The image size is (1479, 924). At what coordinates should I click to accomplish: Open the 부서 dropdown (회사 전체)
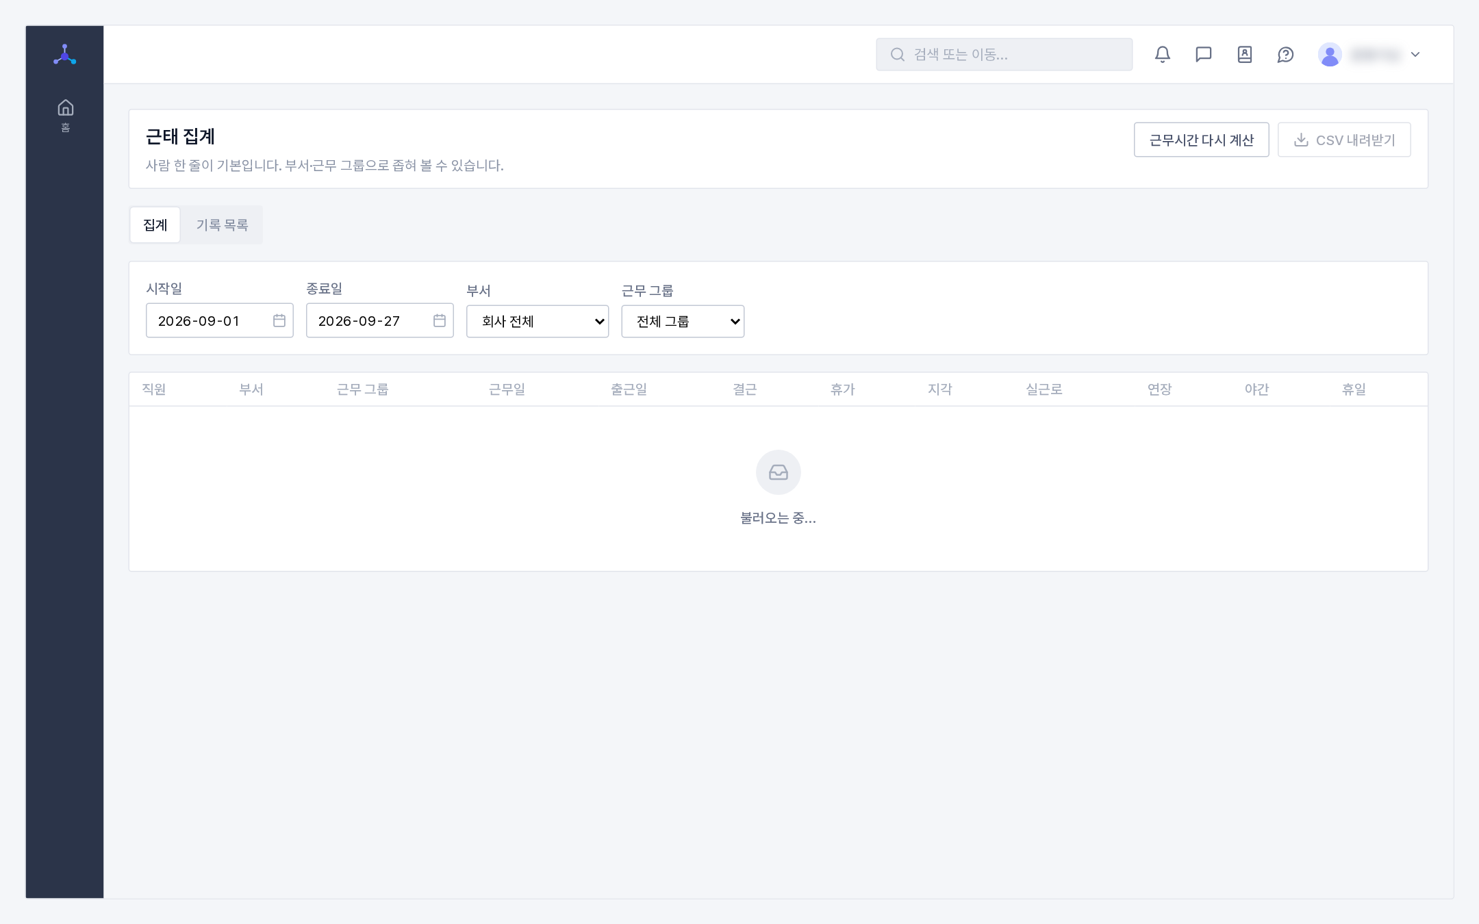[x=538, y=321]
